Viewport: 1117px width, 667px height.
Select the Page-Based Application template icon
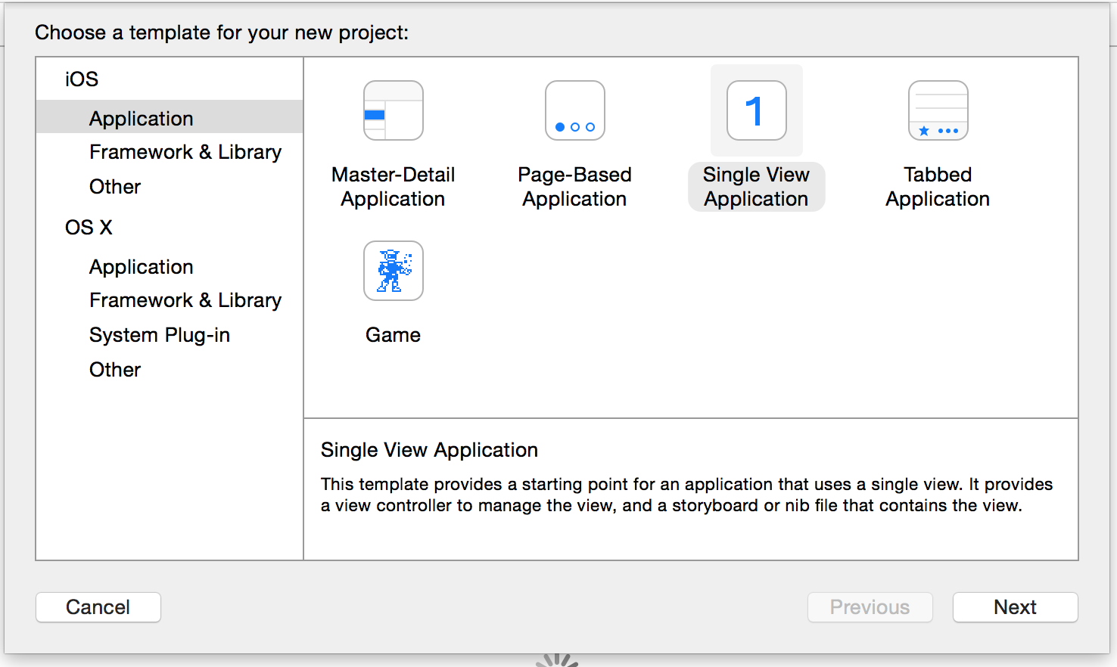click(574, 110)
